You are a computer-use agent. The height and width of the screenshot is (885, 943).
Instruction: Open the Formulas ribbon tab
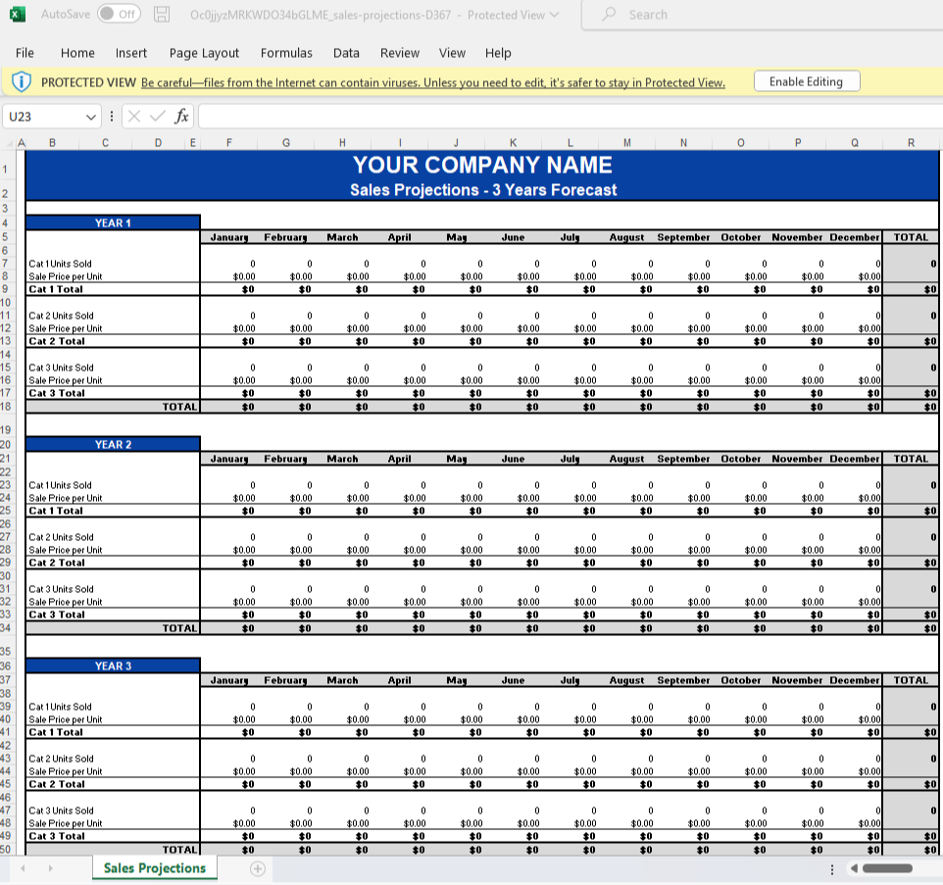[x=286, y=53]
